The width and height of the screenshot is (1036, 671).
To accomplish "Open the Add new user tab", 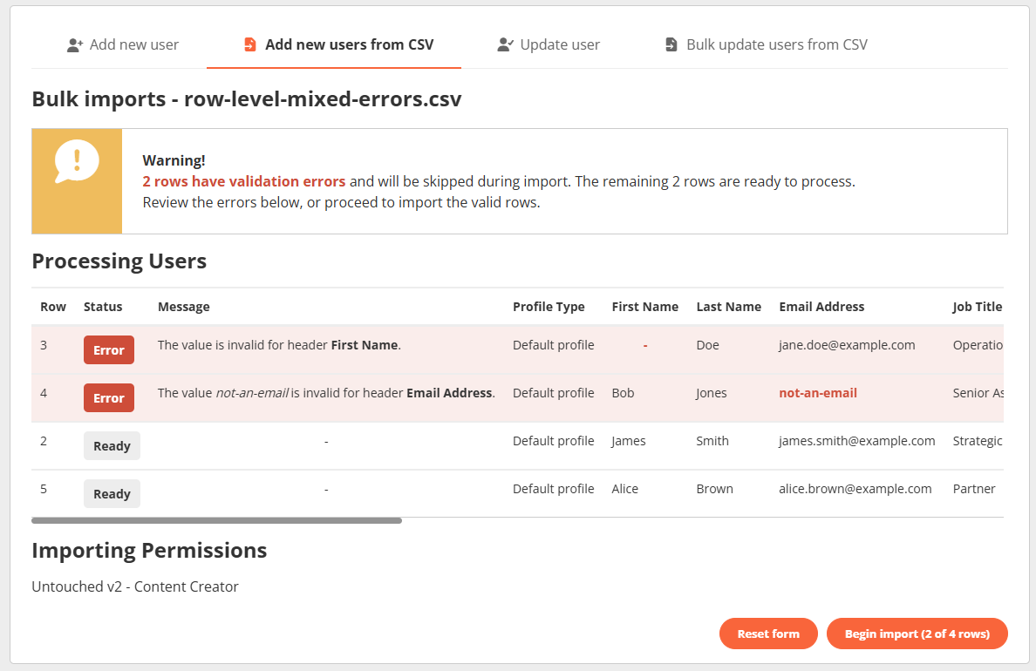I will pyautogui.click(x=123, y=45).
